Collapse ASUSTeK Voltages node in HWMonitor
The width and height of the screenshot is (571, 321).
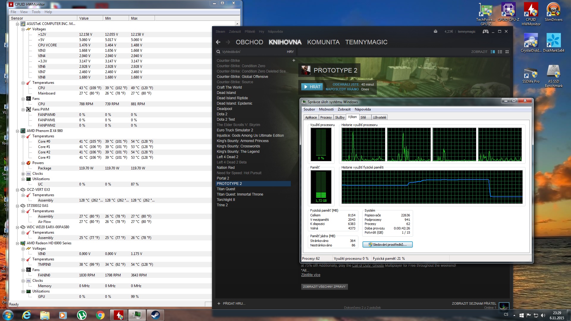click(x=23, y=29)
